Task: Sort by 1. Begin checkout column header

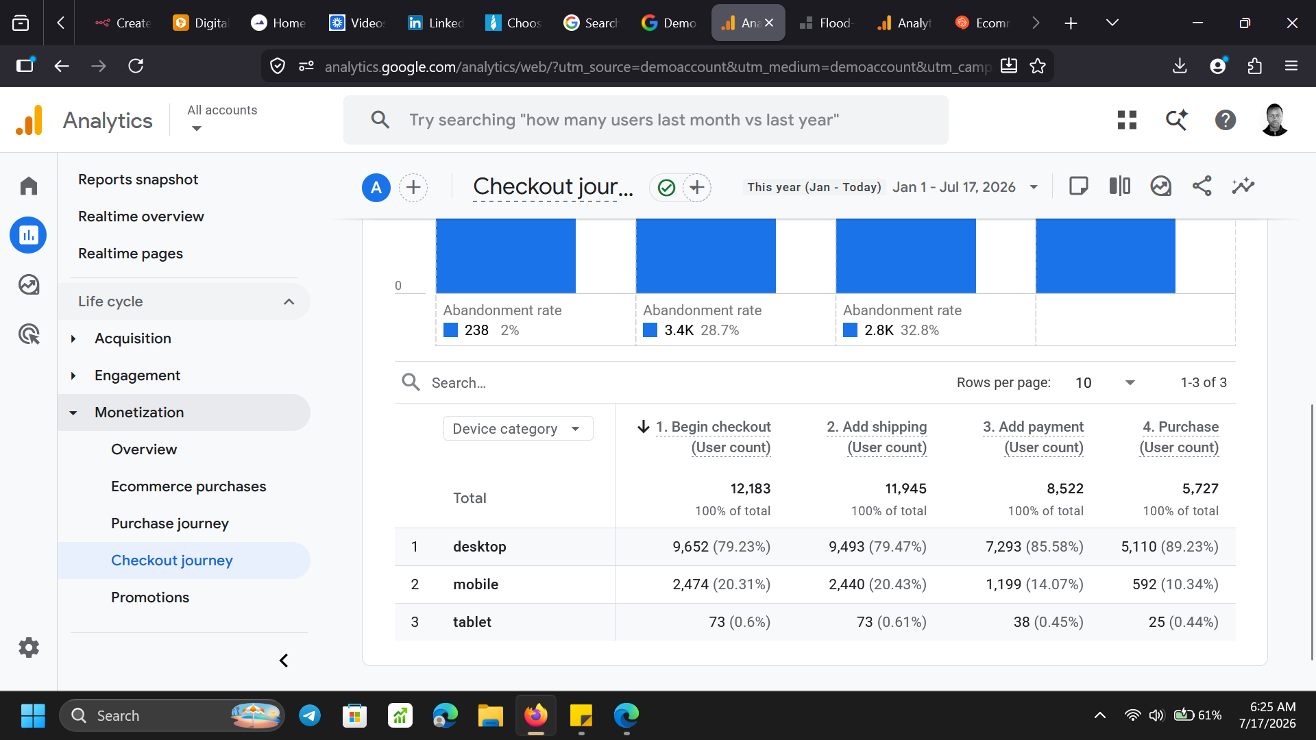Action: pyautogui.click(x=713, y=436)
